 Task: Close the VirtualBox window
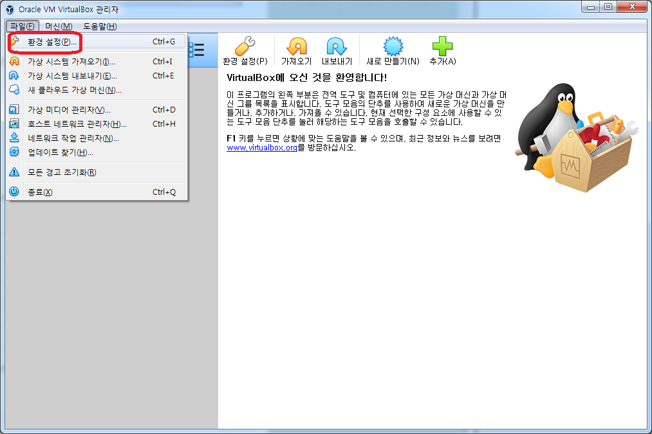point(632,6)
